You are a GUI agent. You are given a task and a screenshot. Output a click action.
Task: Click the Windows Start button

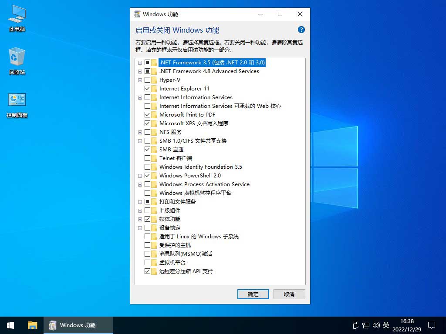tap(10, 325)
